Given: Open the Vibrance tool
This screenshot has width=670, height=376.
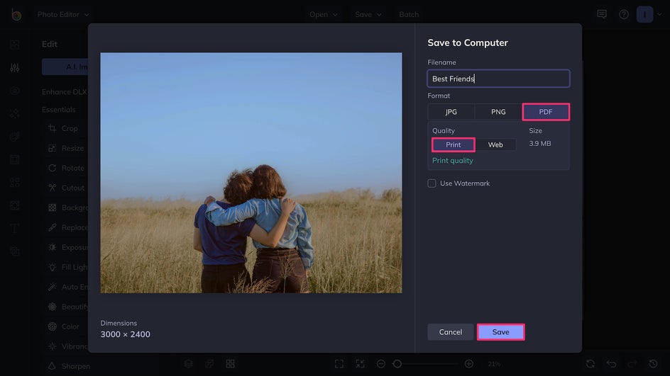Looking at the screenshot, I should 65,346.
